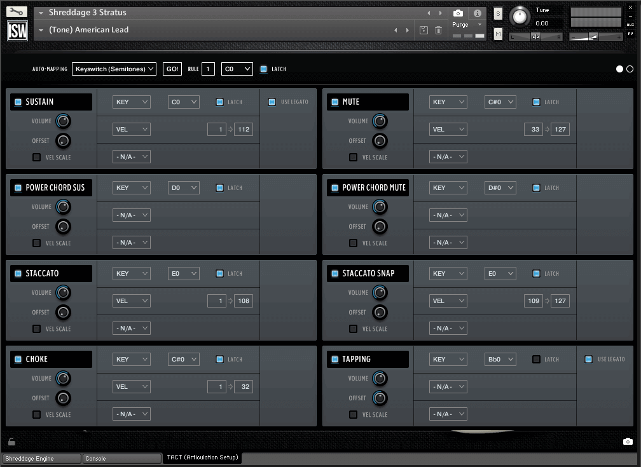
Task: Turn the Tune knob in the header
Action: [x=520, y=18]
